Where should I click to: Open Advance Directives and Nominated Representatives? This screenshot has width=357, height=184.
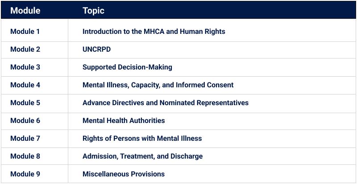click(165, 103)
